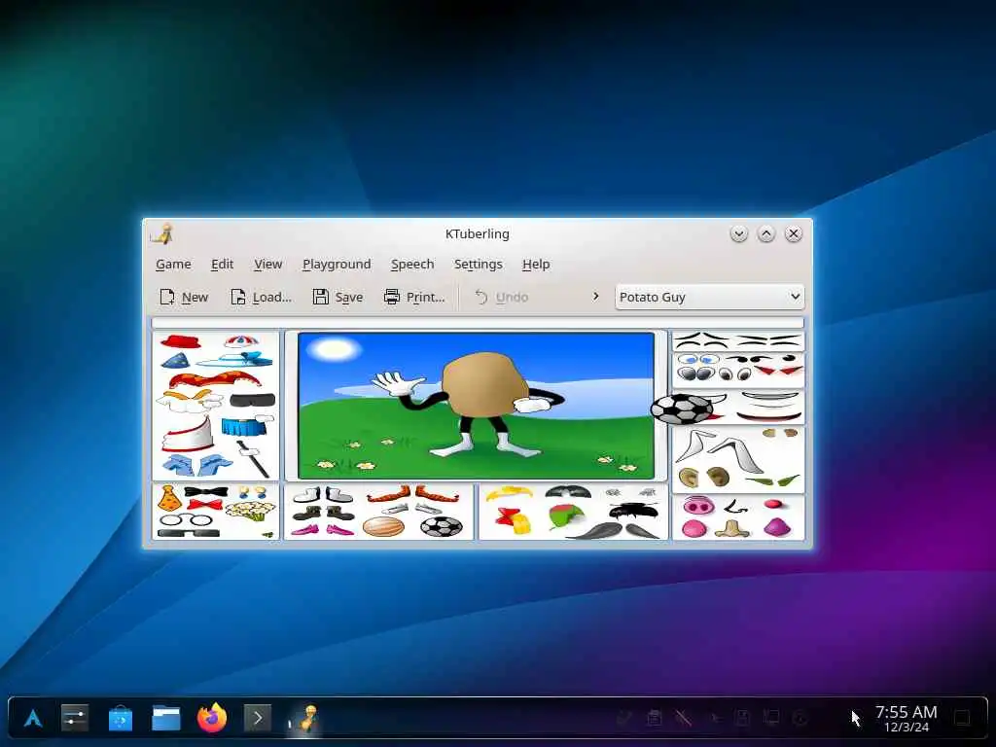
Task: Pick the dark rectangular sunglasses piece
Action: (188, 534)
